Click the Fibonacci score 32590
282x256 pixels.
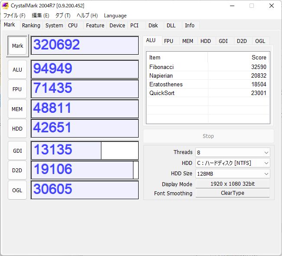tap(259, 67)
